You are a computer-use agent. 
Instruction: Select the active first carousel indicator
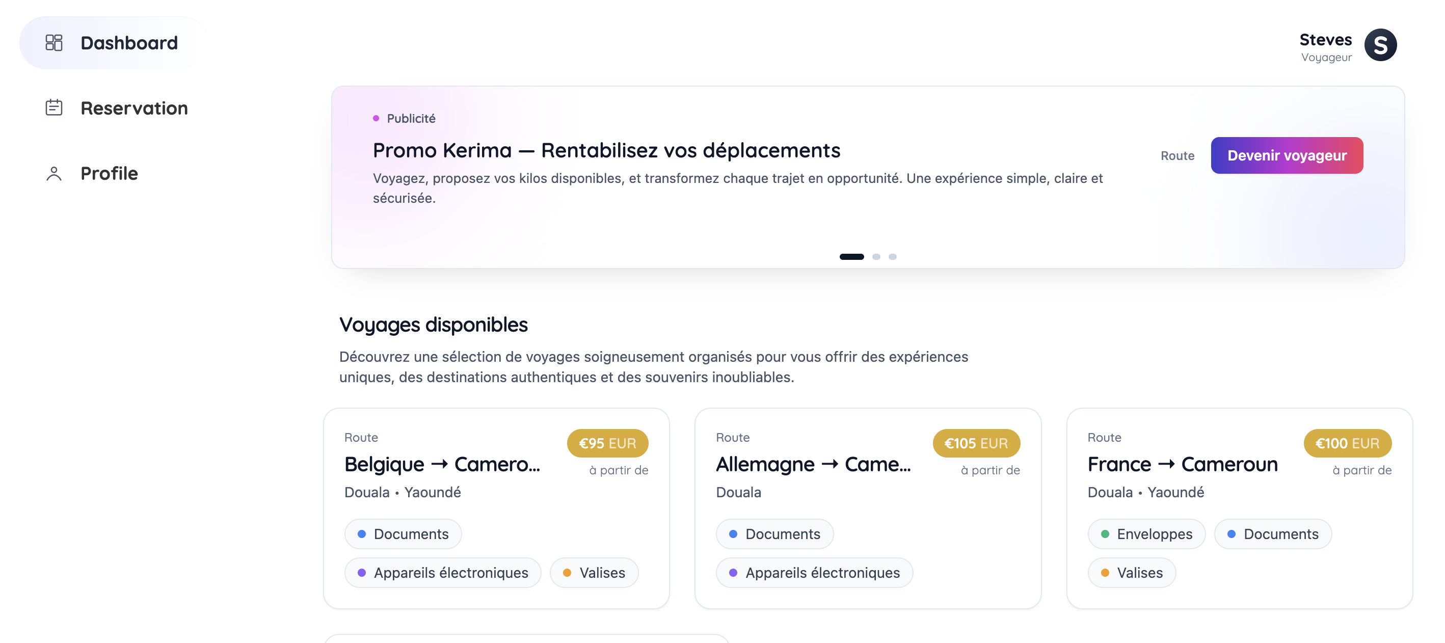tap(851, 256)
